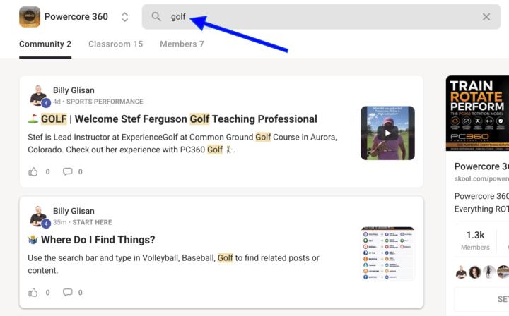
Task: Switch to the Classroom 15 tab
Action: click(115, 44)
